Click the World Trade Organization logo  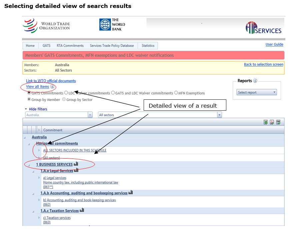point(46,26)
